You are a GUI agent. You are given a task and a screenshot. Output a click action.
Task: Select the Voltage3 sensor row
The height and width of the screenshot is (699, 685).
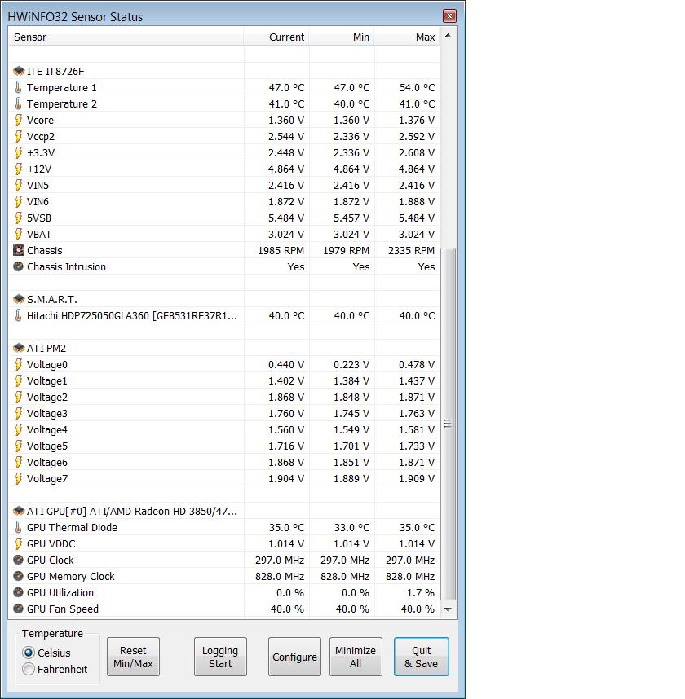224,413
